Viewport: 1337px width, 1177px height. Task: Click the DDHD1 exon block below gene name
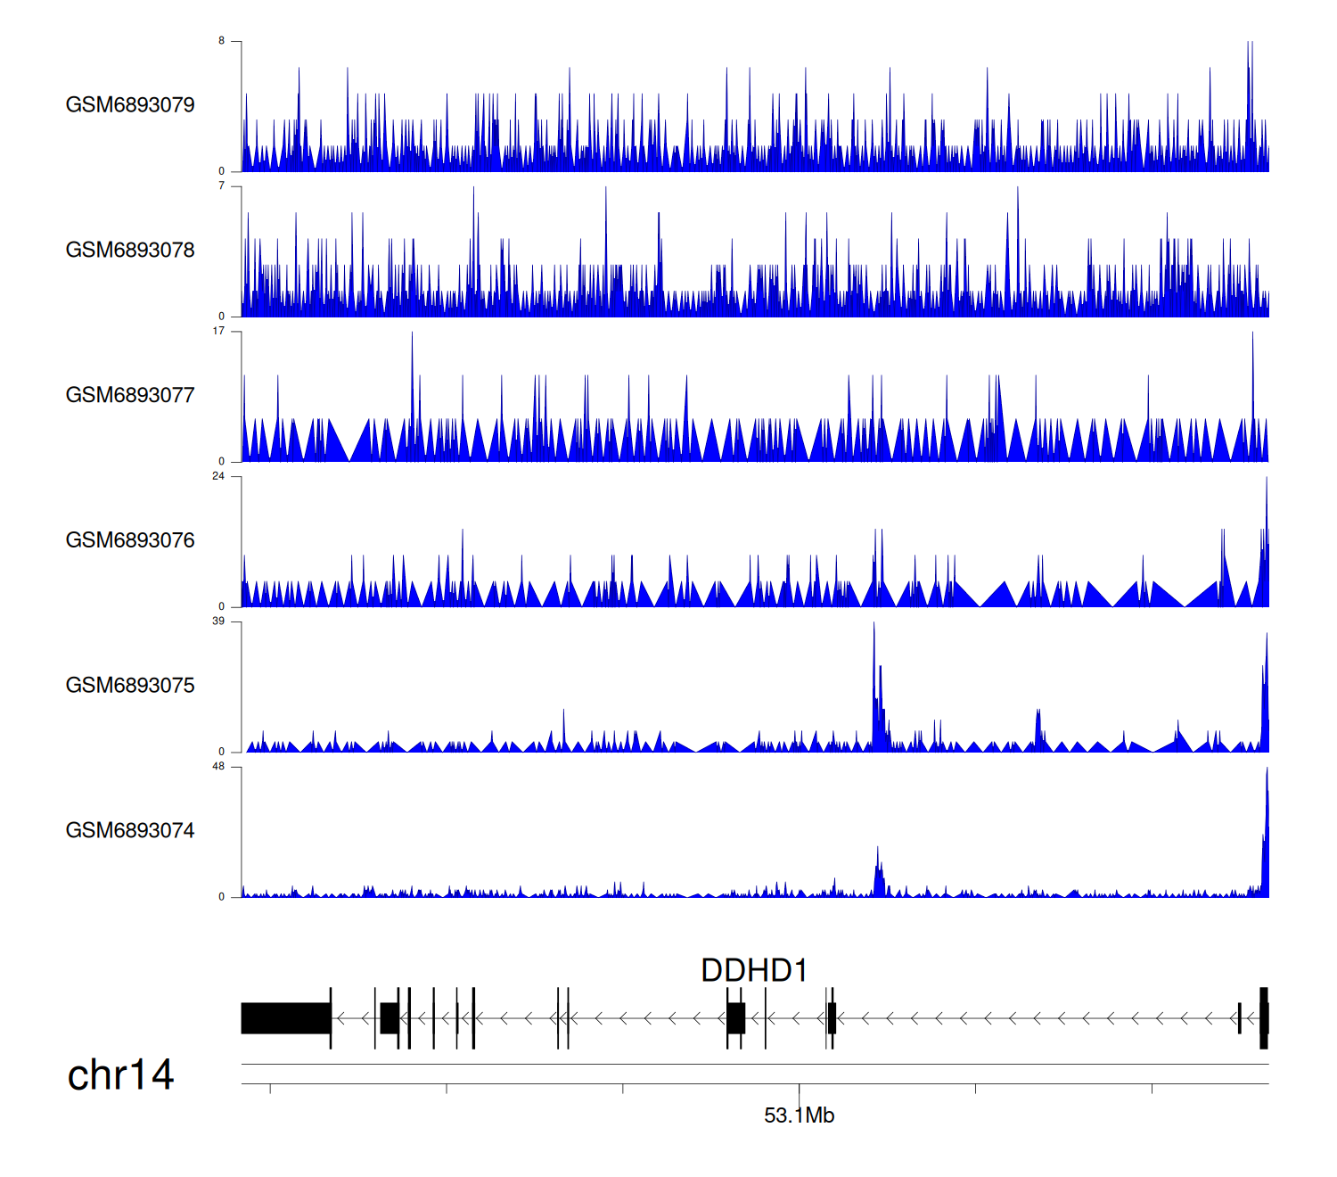(735, 1018)
